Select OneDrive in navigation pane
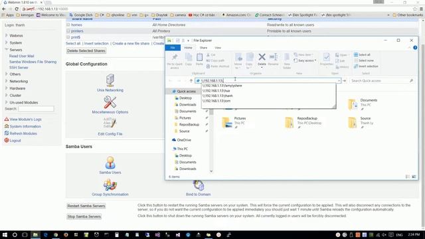 tap(181, 140)
